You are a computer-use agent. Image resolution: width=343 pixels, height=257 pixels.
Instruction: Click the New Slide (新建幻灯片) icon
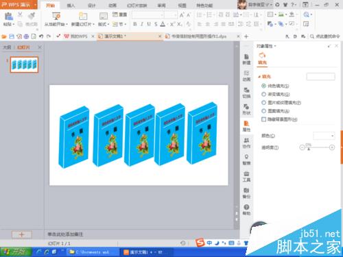[x=83, y=16]
